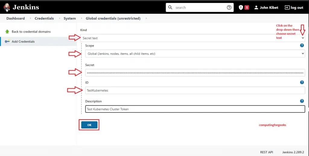Click the Description help question icon
This screenshot has height=156, width=309.
coord(302,101)
